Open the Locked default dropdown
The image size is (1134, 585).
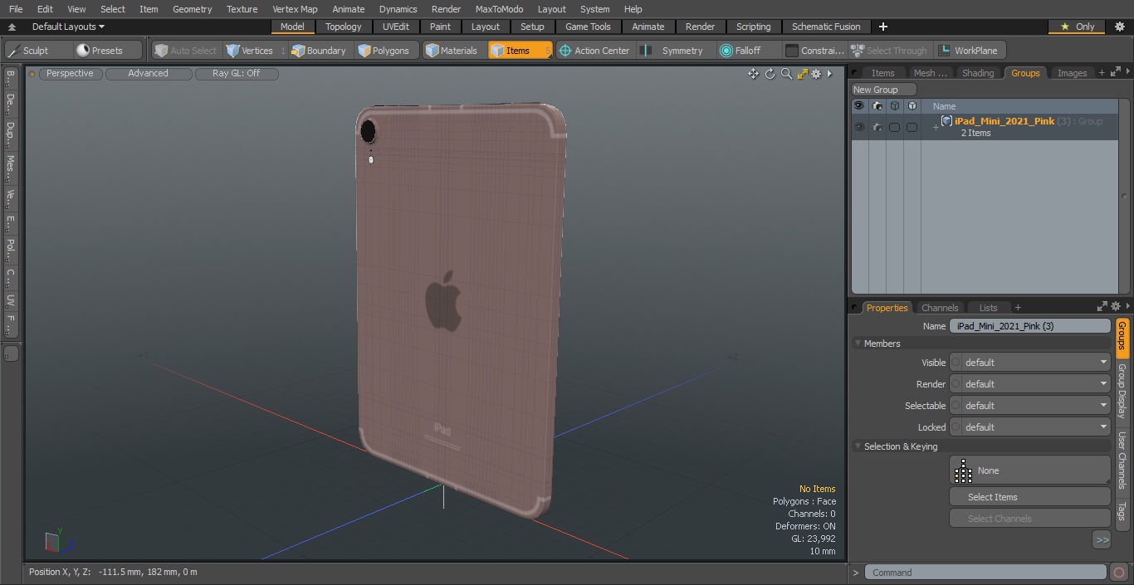(x=1036, y=427)
